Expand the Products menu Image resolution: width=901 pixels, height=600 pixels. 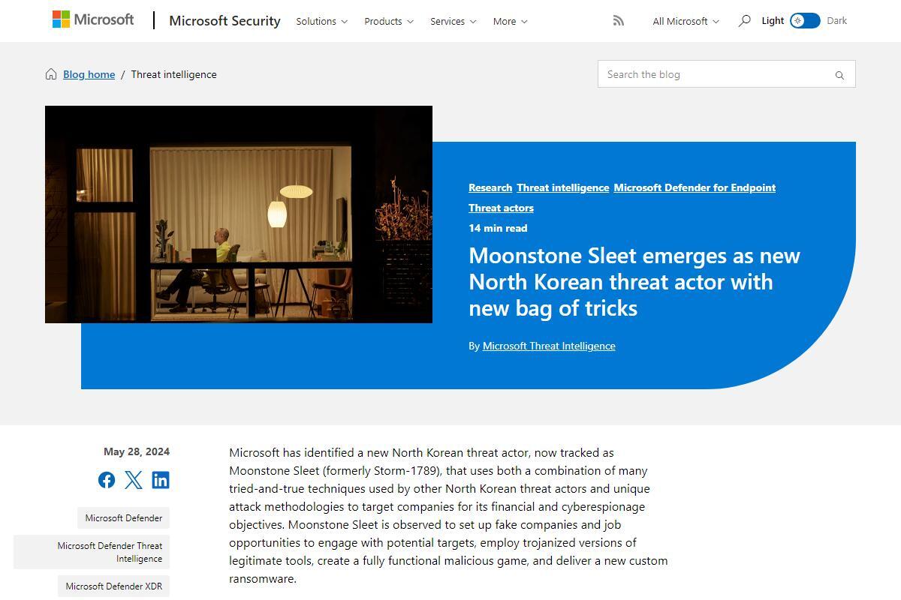click(x=389, y=21)
